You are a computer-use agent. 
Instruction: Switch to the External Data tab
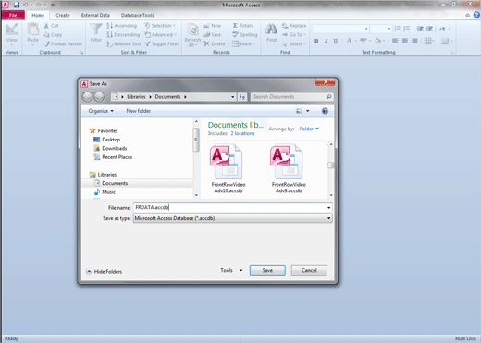tap(95, 15)
